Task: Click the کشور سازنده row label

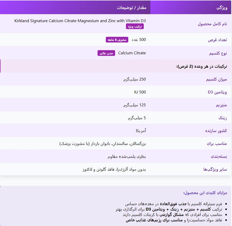Action: coord(216,131)
